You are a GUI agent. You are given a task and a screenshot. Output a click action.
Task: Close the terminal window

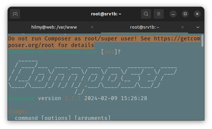click(x=197, y=14)
